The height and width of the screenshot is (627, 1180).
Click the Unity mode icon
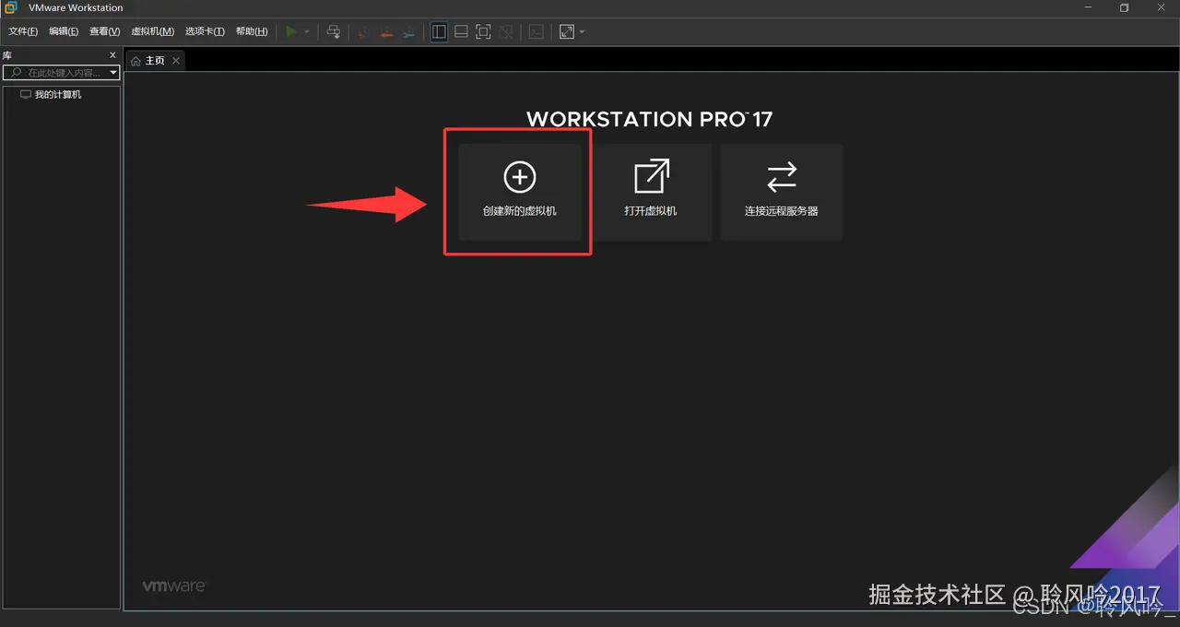(x=506, y=31)
